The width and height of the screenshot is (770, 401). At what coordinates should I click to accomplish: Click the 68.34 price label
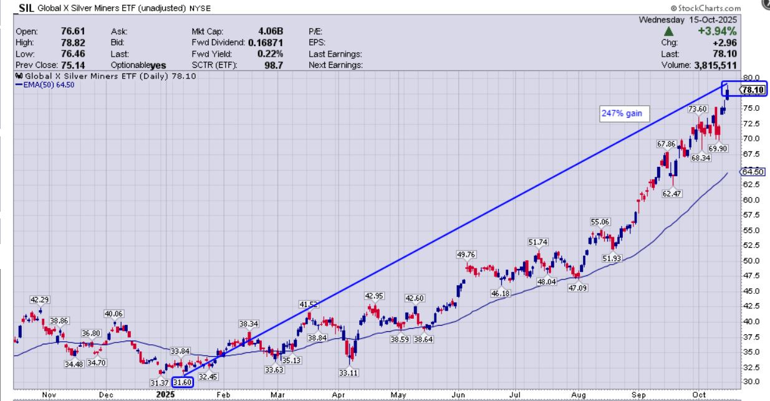701,158
